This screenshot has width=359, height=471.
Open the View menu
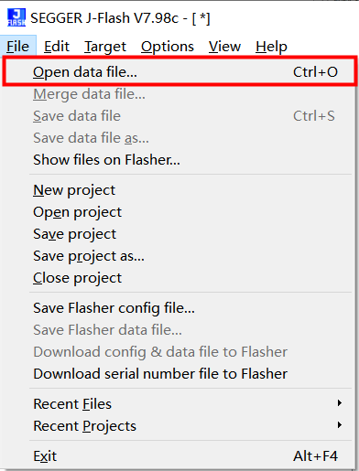point(224,47)
